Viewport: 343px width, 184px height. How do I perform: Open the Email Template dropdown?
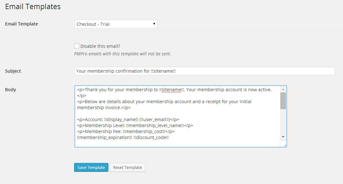[115, 24]
